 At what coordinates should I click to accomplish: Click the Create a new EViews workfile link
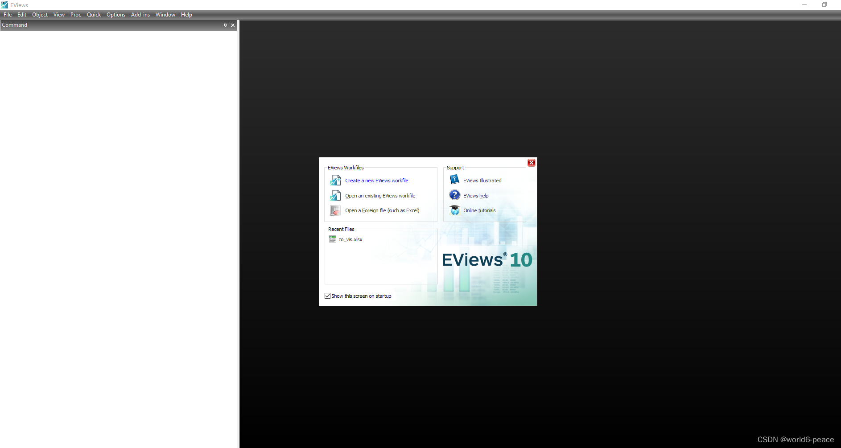point(376,180)
